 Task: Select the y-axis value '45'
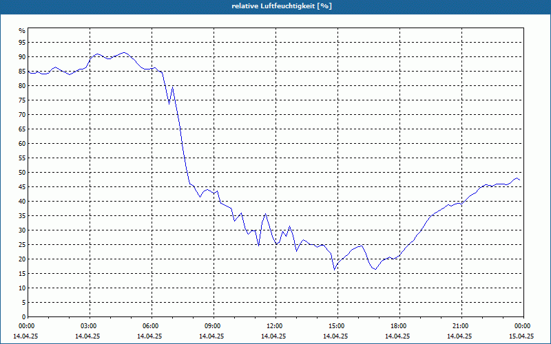(22, 187)
